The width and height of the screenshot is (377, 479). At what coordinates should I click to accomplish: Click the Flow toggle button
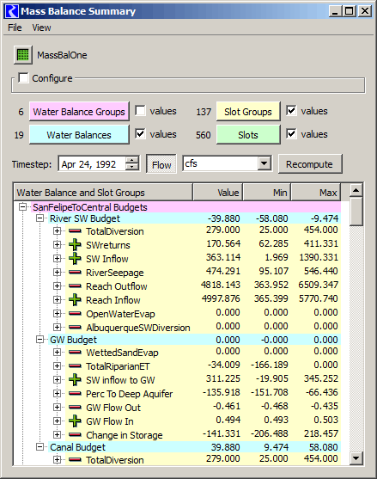click(161, 164)
